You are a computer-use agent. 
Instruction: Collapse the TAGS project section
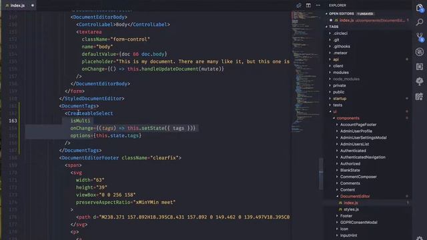coord(326,27)
